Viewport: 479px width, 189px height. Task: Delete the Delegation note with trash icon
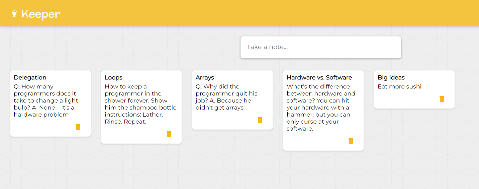(x=78, y=127)
